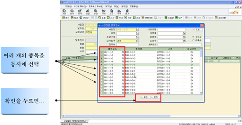Screen dimensions: 242x125
Task: Uncheck the checkbox for item 00-1-1-1
Action: (102, 52)
